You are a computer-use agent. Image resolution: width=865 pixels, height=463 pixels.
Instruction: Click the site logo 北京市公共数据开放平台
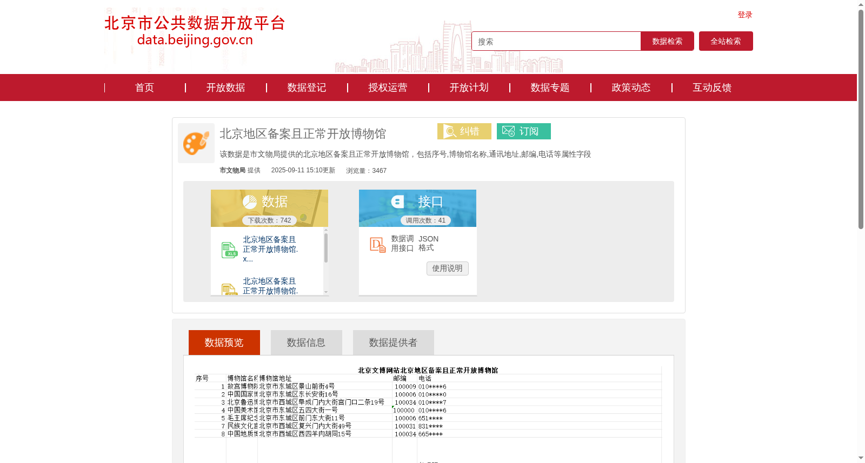pyautogui.click(x=195, y=31)
